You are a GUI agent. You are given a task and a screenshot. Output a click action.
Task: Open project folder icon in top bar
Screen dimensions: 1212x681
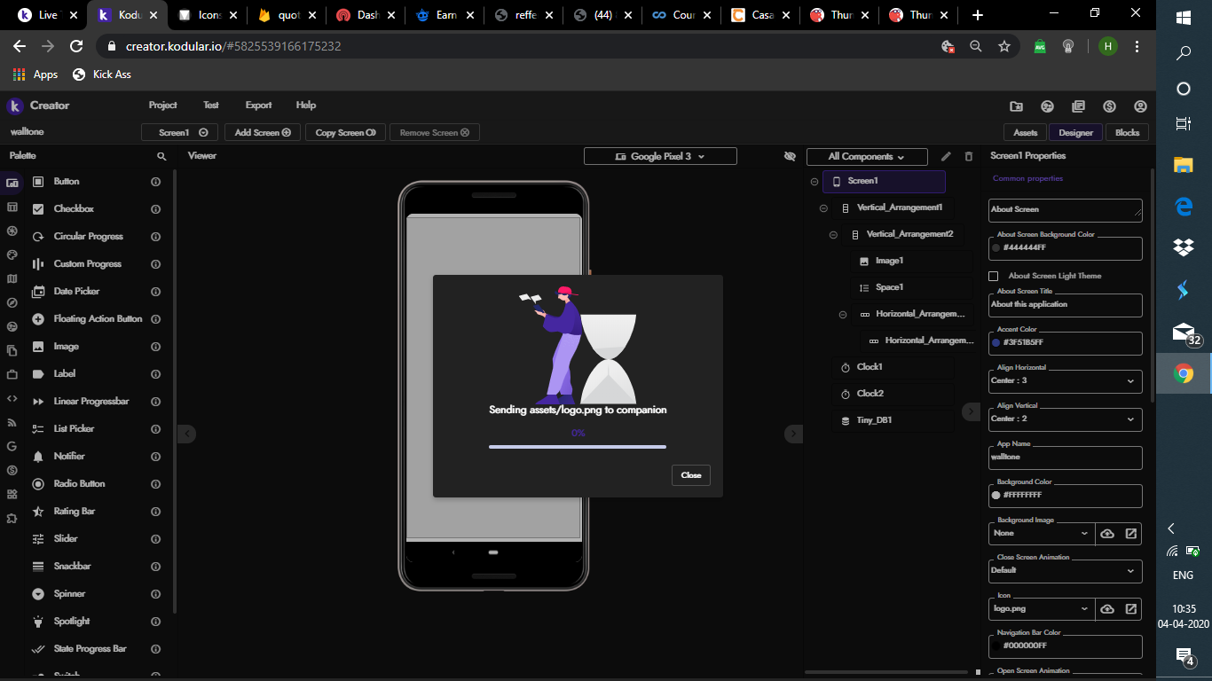pos(1016,106)
